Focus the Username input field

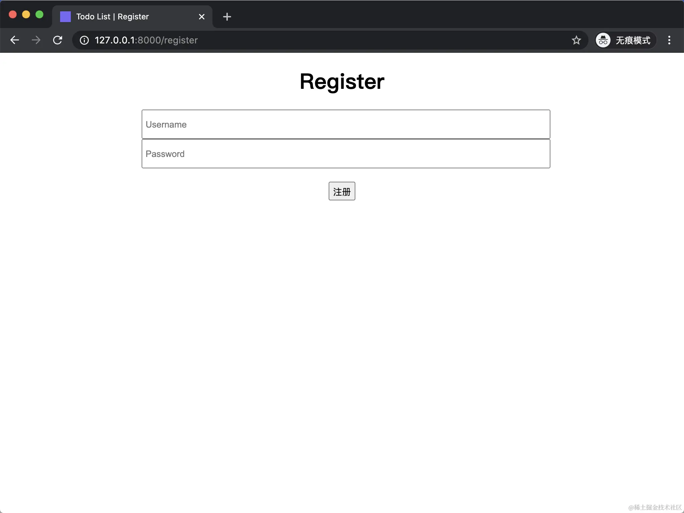[x=346, y=124]
